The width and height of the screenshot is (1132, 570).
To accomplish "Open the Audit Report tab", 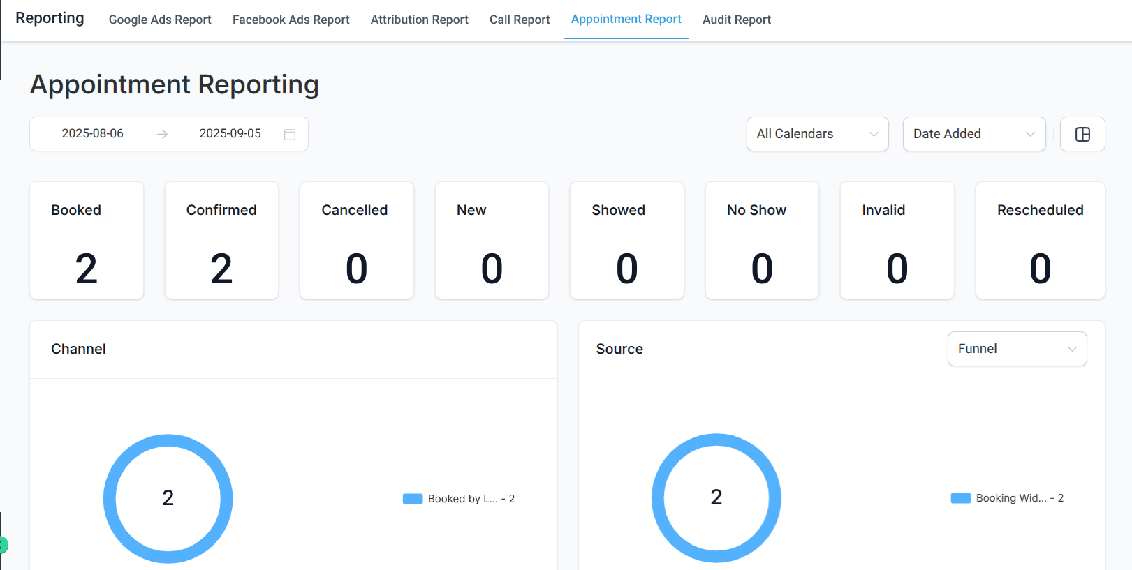I will (737, 20).
